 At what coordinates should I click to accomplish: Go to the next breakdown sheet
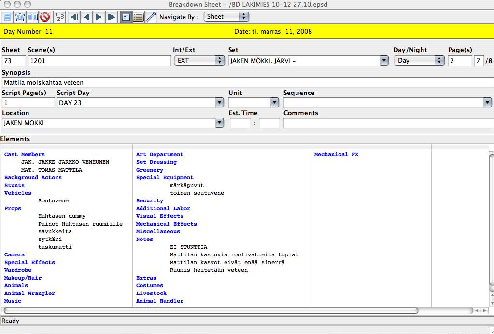(x=99, y=17)
